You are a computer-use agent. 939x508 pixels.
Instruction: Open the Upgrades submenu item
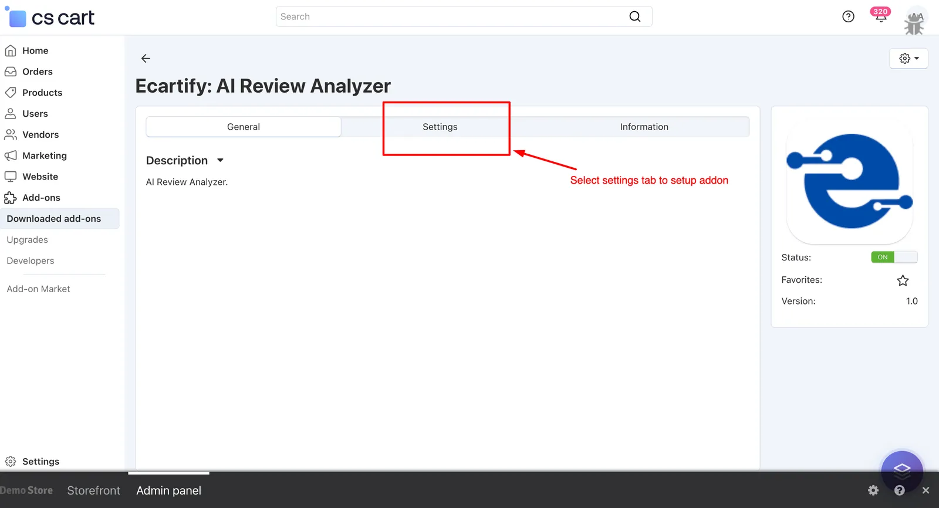[28, 240]
